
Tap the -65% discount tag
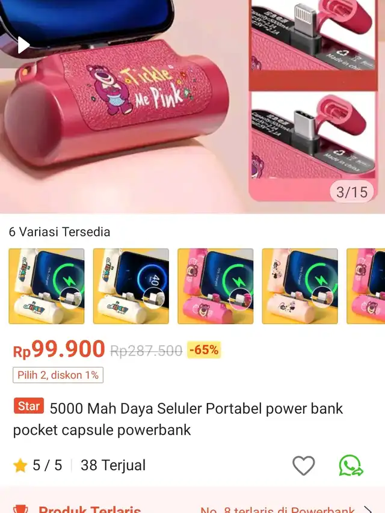pos(204,350)
